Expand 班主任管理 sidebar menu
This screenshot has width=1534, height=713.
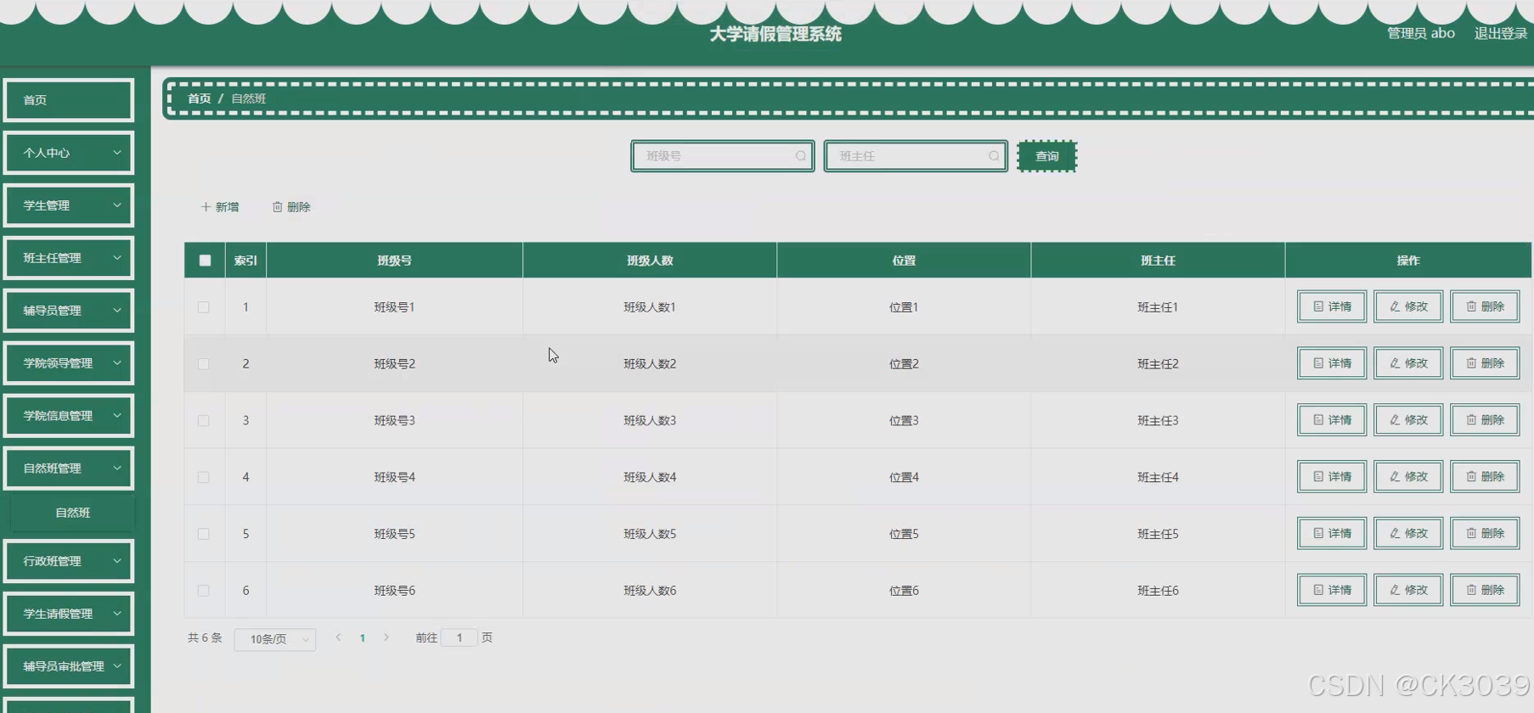tap(69, 258)
